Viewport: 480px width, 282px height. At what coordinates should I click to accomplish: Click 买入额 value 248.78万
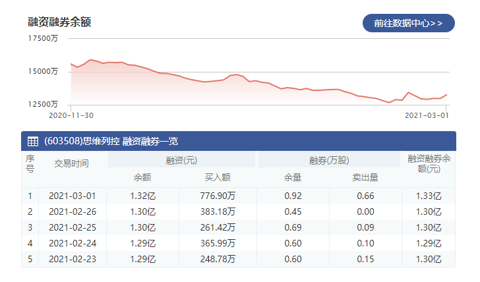pos(218,260)
